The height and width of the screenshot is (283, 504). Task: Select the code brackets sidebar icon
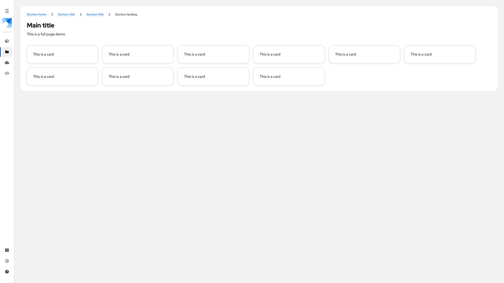pyautogui.click(x=7, y=74)
